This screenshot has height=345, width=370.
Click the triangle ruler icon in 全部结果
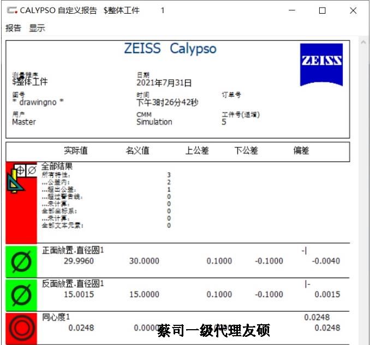15,182
